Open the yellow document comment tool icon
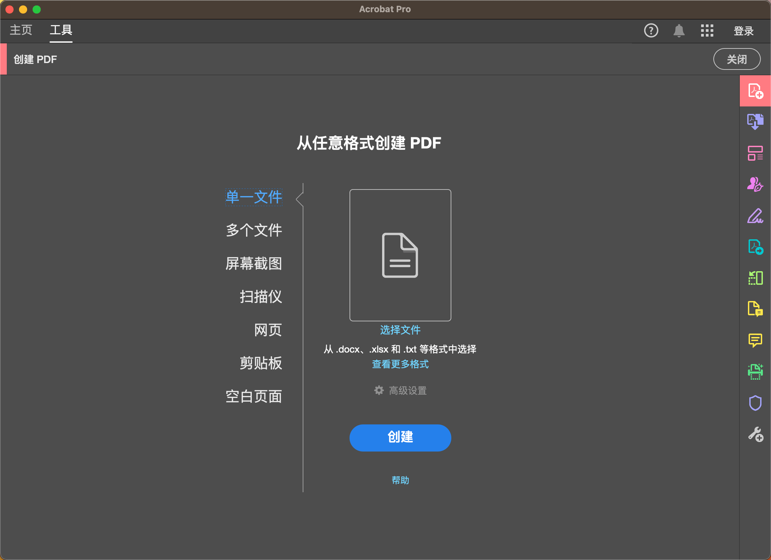Screen dimensions: 771x560 [755, 309]
